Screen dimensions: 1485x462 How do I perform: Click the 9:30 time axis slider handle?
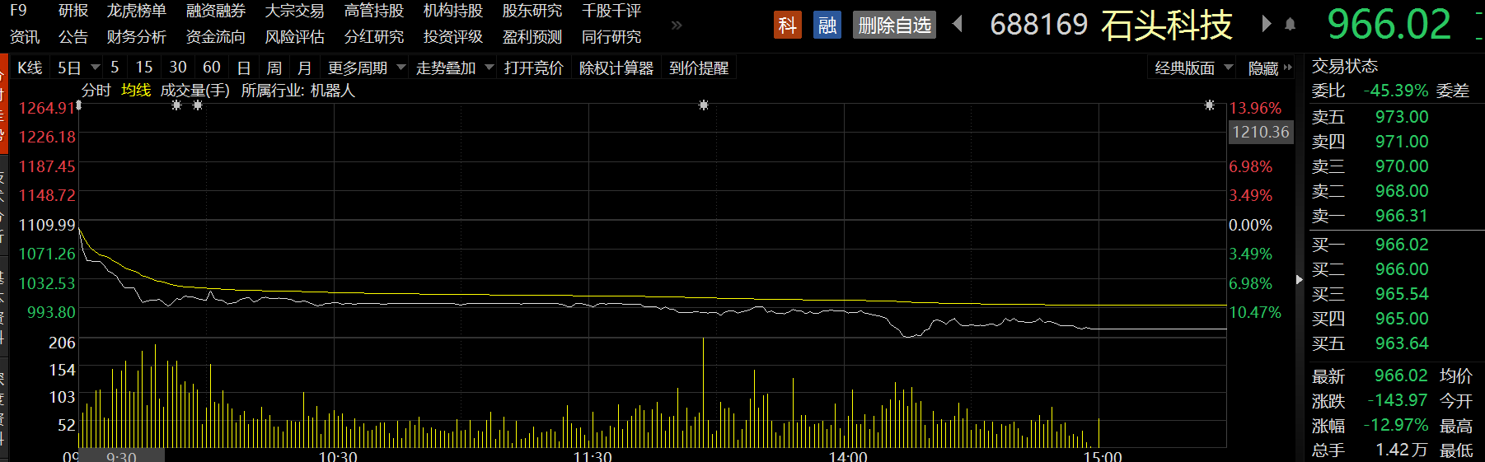pyautogui.click(x=122, y=455)
